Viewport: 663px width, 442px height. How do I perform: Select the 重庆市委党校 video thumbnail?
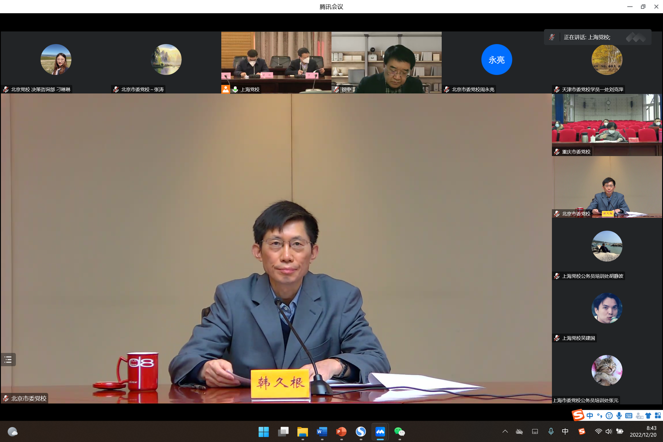tap(607, 125)
